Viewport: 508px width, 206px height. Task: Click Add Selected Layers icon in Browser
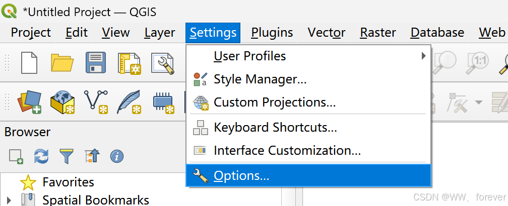tap(16, 157)
